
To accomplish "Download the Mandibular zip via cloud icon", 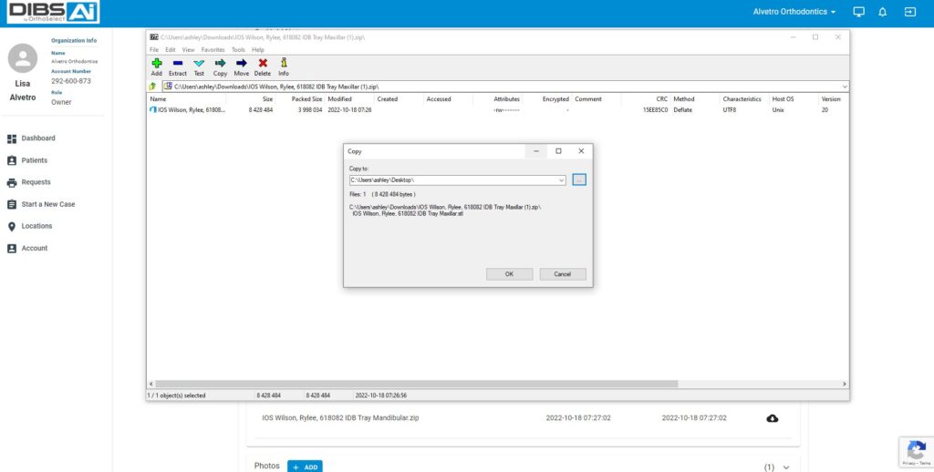I will [x=773, y=418].
